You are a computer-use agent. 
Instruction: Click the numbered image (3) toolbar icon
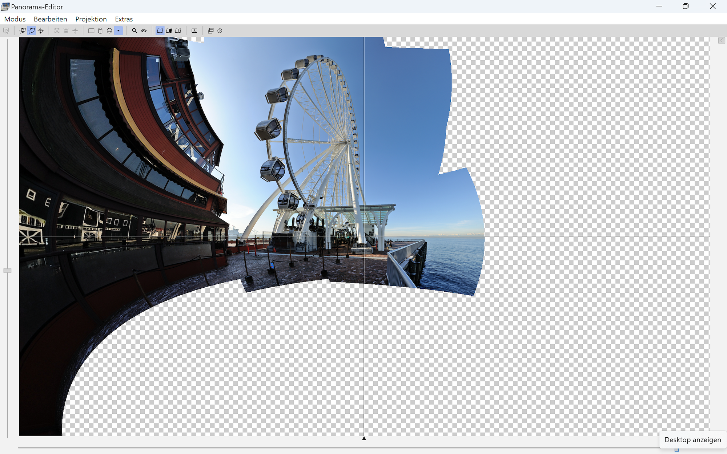tap(194, 31)
